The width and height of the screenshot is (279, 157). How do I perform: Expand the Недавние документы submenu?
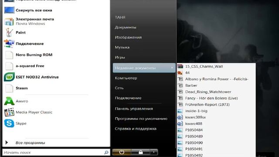tap(144, 68)
